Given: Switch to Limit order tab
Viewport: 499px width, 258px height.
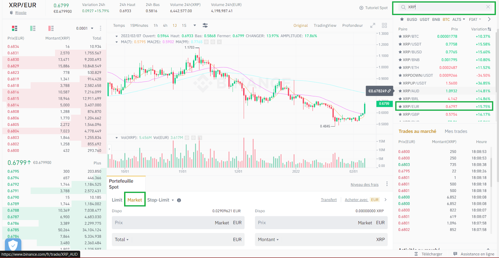Looking at the screenshot, I should pos(117,200).
